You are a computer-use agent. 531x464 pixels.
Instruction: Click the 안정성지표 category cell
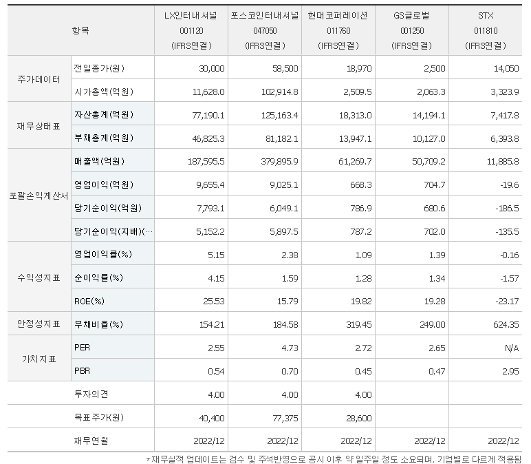click(x=39, y=324)
